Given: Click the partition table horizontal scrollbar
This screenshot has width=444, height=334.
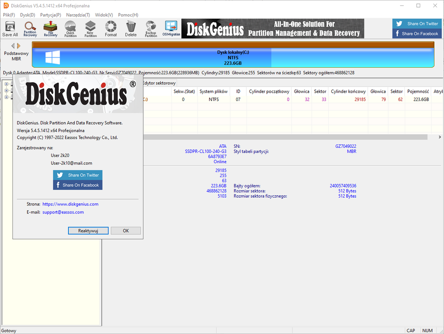Looking at the screenshot, I should pyautogui.click(x=285, y=137).
